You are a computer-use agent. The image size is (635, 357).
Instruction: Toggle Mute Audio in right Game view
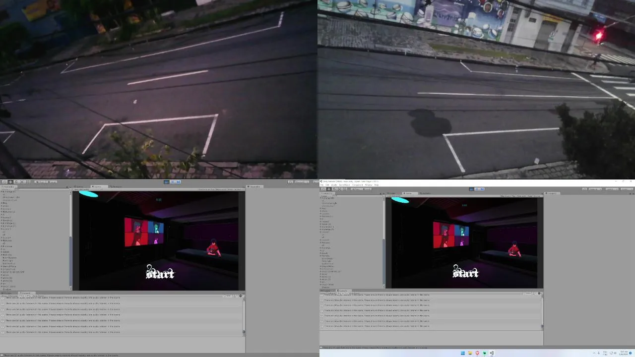click(521, 197)
